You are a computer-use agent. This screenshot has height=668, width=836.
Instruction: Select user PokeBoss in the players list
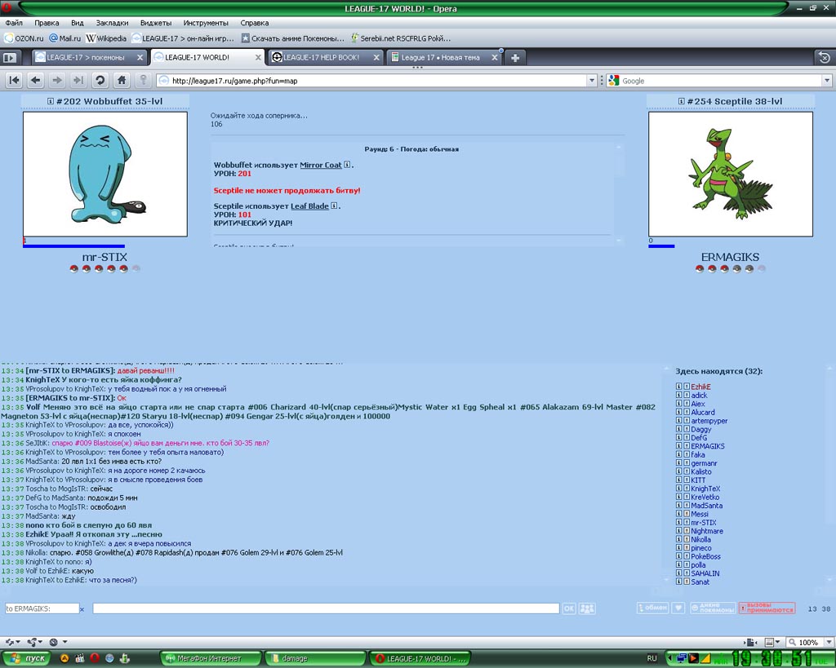[x=705, y=556]
